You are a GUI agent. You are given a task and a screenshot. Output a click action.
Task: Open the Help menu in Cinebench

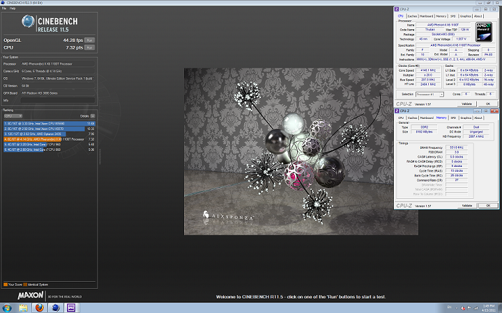pos(13,8)
